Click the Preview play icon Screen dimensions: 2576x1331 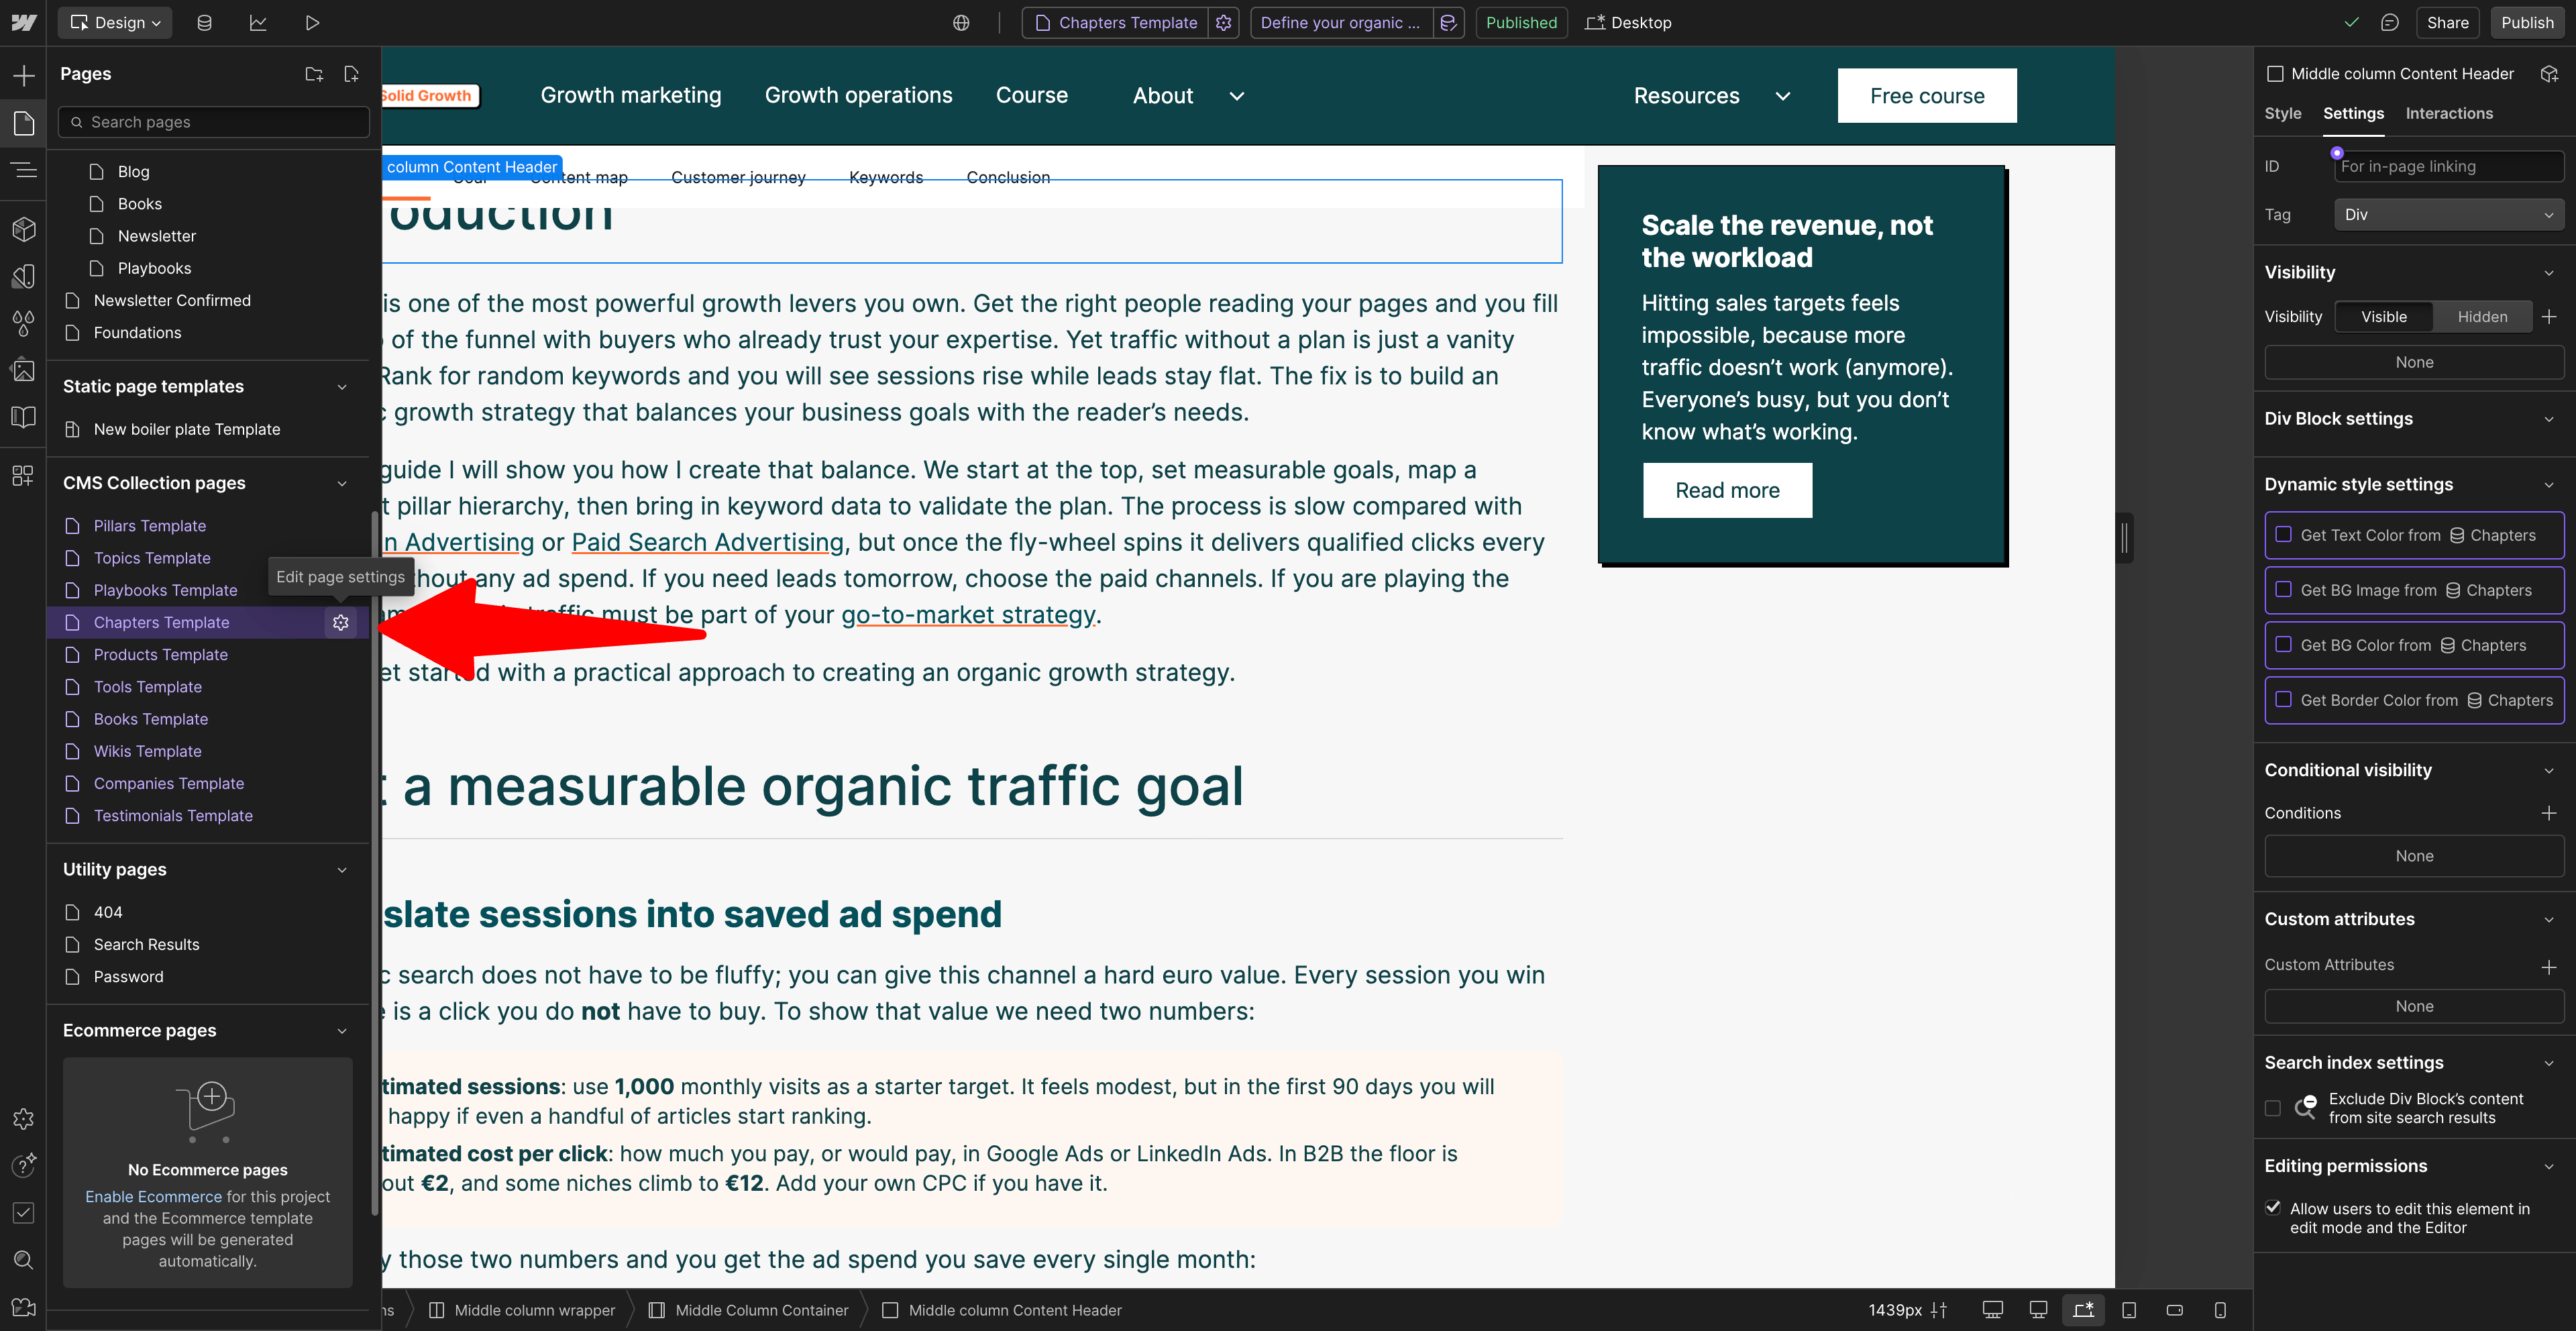pos(312,22)
